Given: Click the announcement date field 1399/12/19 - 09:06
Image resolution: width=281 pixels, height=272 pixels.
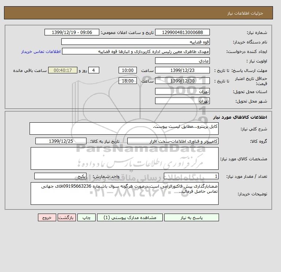Looking at the screenshot, I should click(72, 32).
